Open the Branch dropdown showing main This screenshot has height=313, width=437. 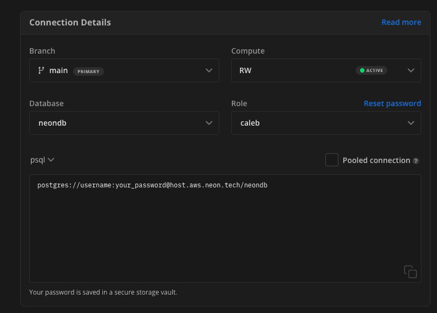point(124,70)
